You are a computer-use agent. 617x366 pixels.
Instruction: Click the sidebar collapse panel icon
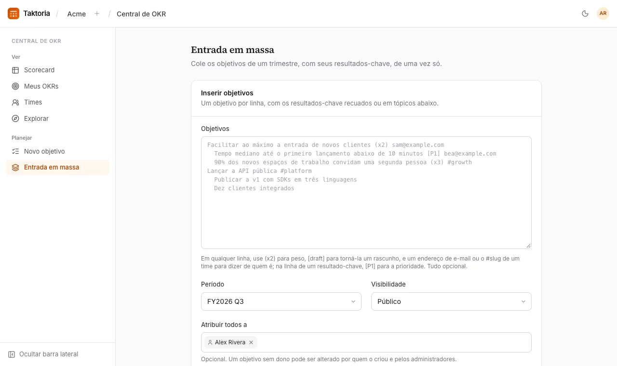(12, 354)
